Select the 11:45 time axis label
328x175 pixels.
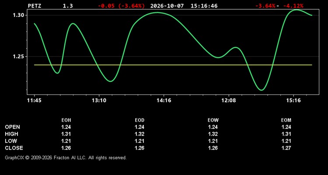[x=34, y=101]
